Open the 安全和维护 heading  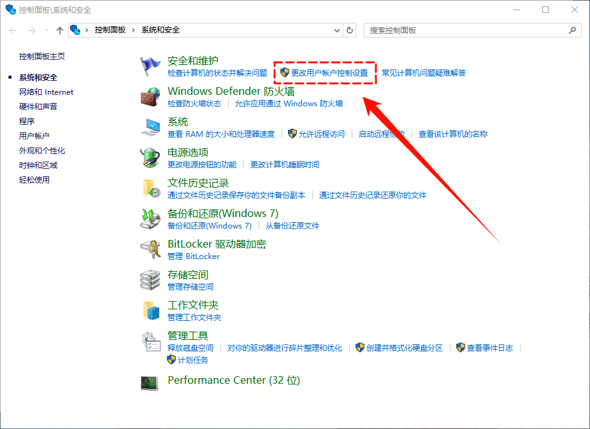[x=193, y=60]
